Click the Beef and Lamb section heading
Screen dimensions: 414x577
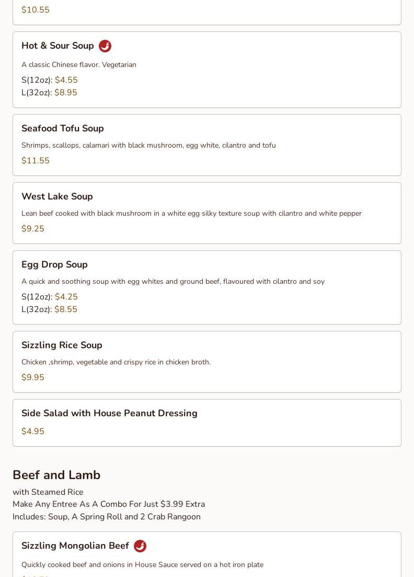click(x=56, y=475)
